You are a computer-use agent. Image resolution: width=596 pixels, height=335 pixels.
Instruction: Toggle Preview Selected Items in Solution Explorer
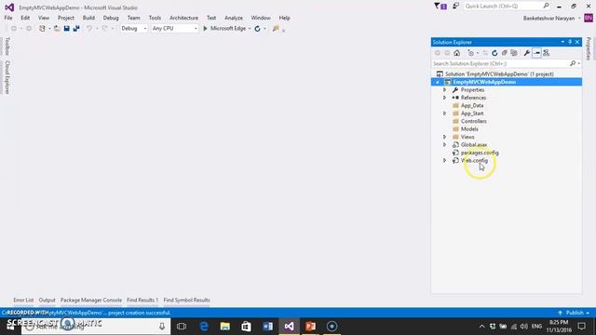(x=536, y=53)
